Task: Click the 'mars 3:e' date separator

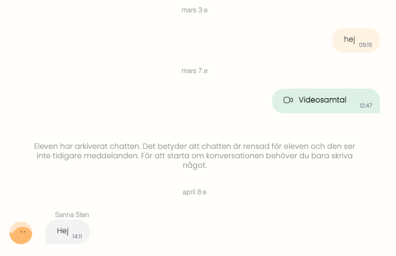Action: click(x=195, y=10)
